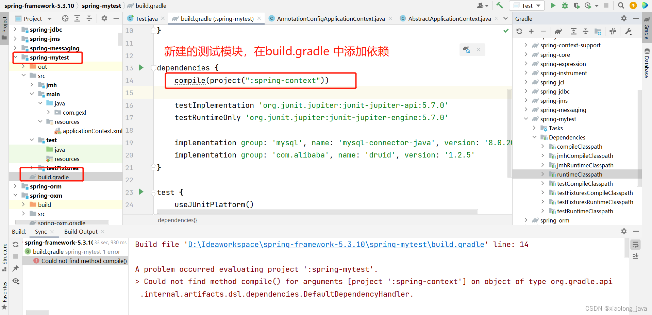Click spring-framework-5.3.10 breadcrumb
Screen dimensions: 652x315
[x=39, y=6]
